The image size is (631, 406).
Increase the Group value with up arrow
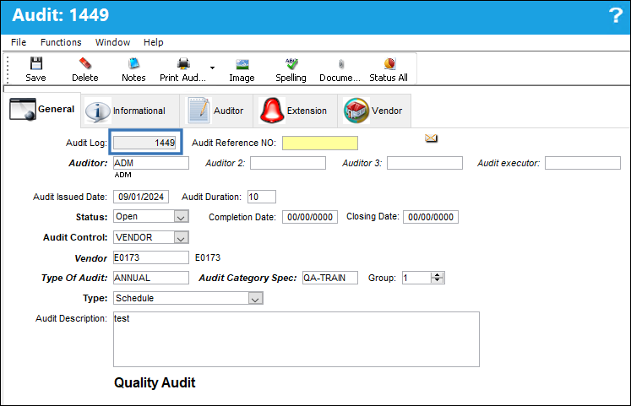coord(437,275)
